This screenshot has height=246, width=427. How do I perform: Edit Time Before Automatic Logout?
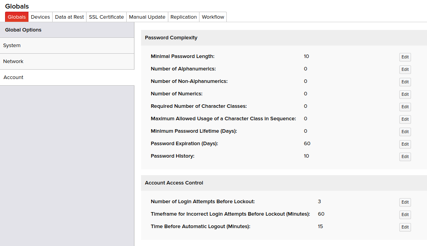(x=405, y=227)
